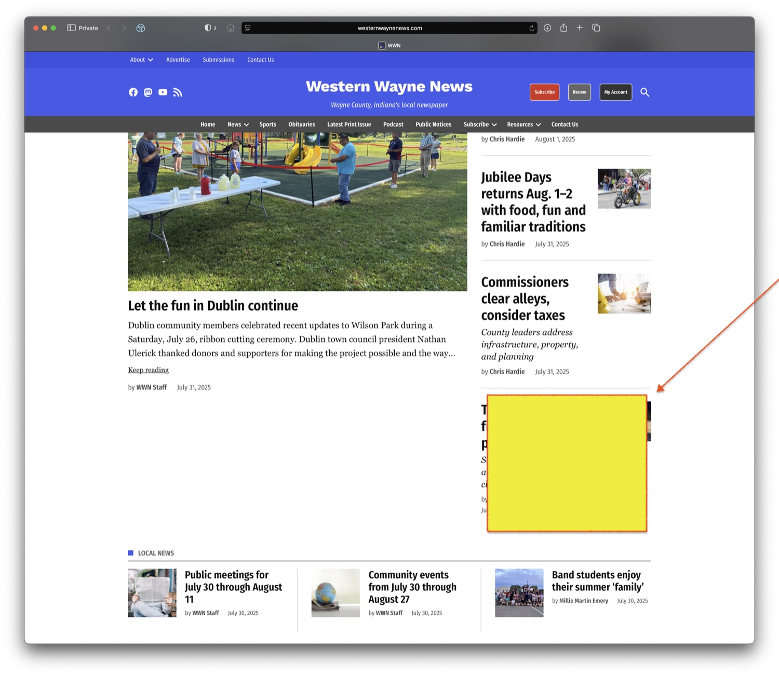Viewport: 779px width, 676px height.
Task: Open the Mastodon social icon
Action: click(148, 92)
